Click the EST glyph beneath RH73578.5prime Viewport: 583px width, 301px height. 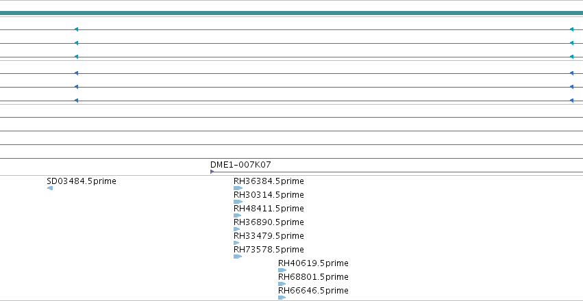(x=238, y=257)
